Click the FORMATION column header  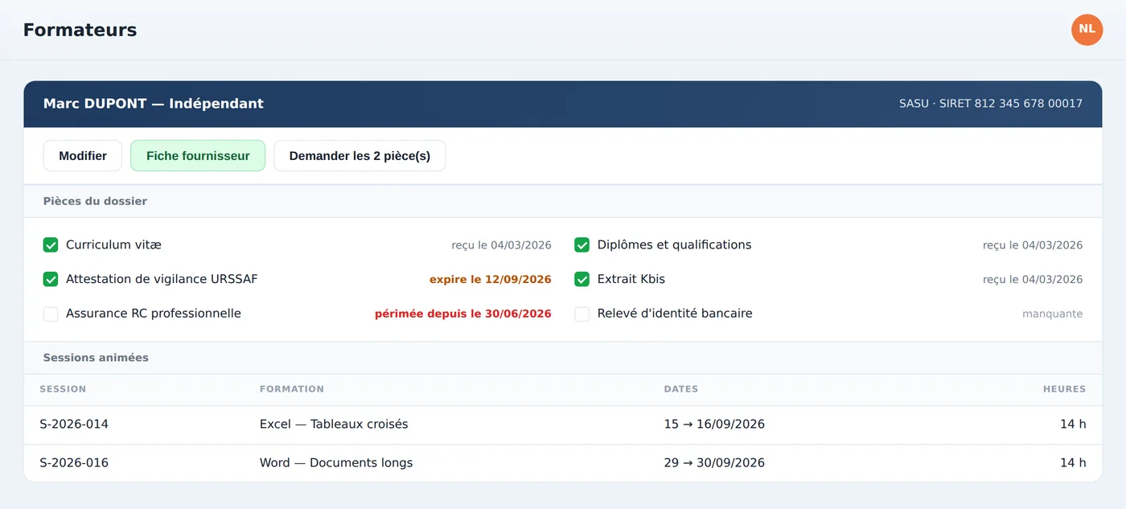(292, 389)
